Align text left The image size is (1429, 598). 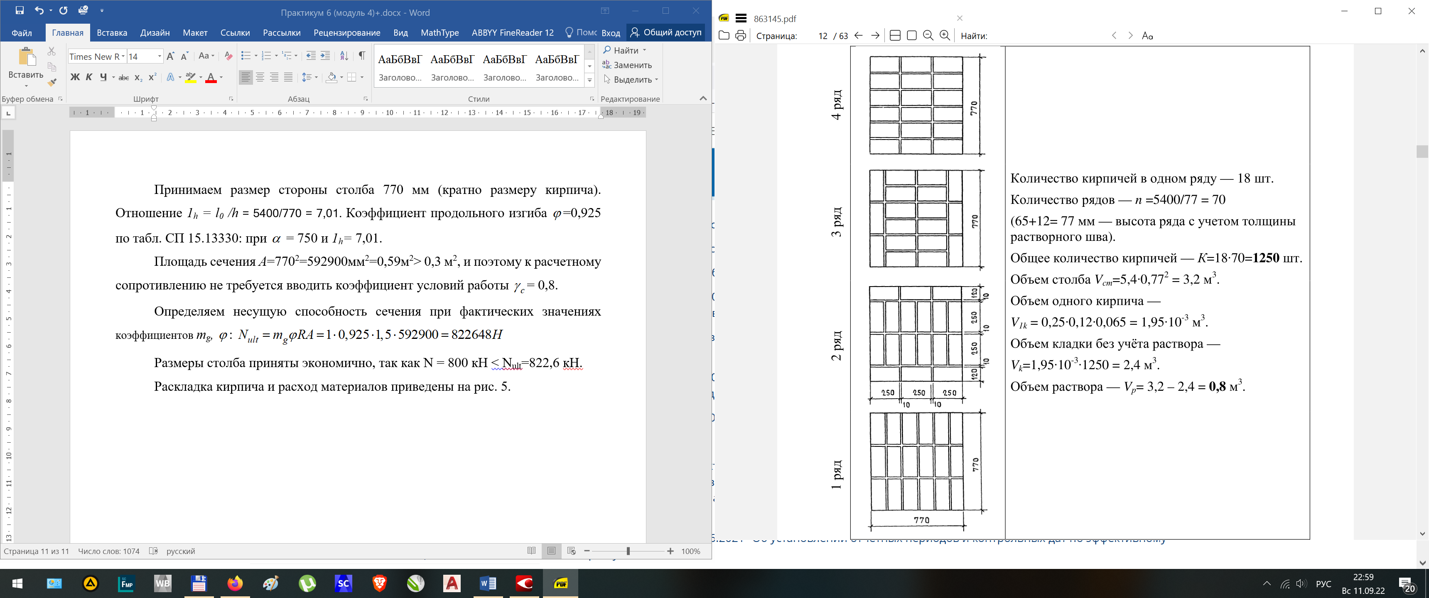click(246, 77)
